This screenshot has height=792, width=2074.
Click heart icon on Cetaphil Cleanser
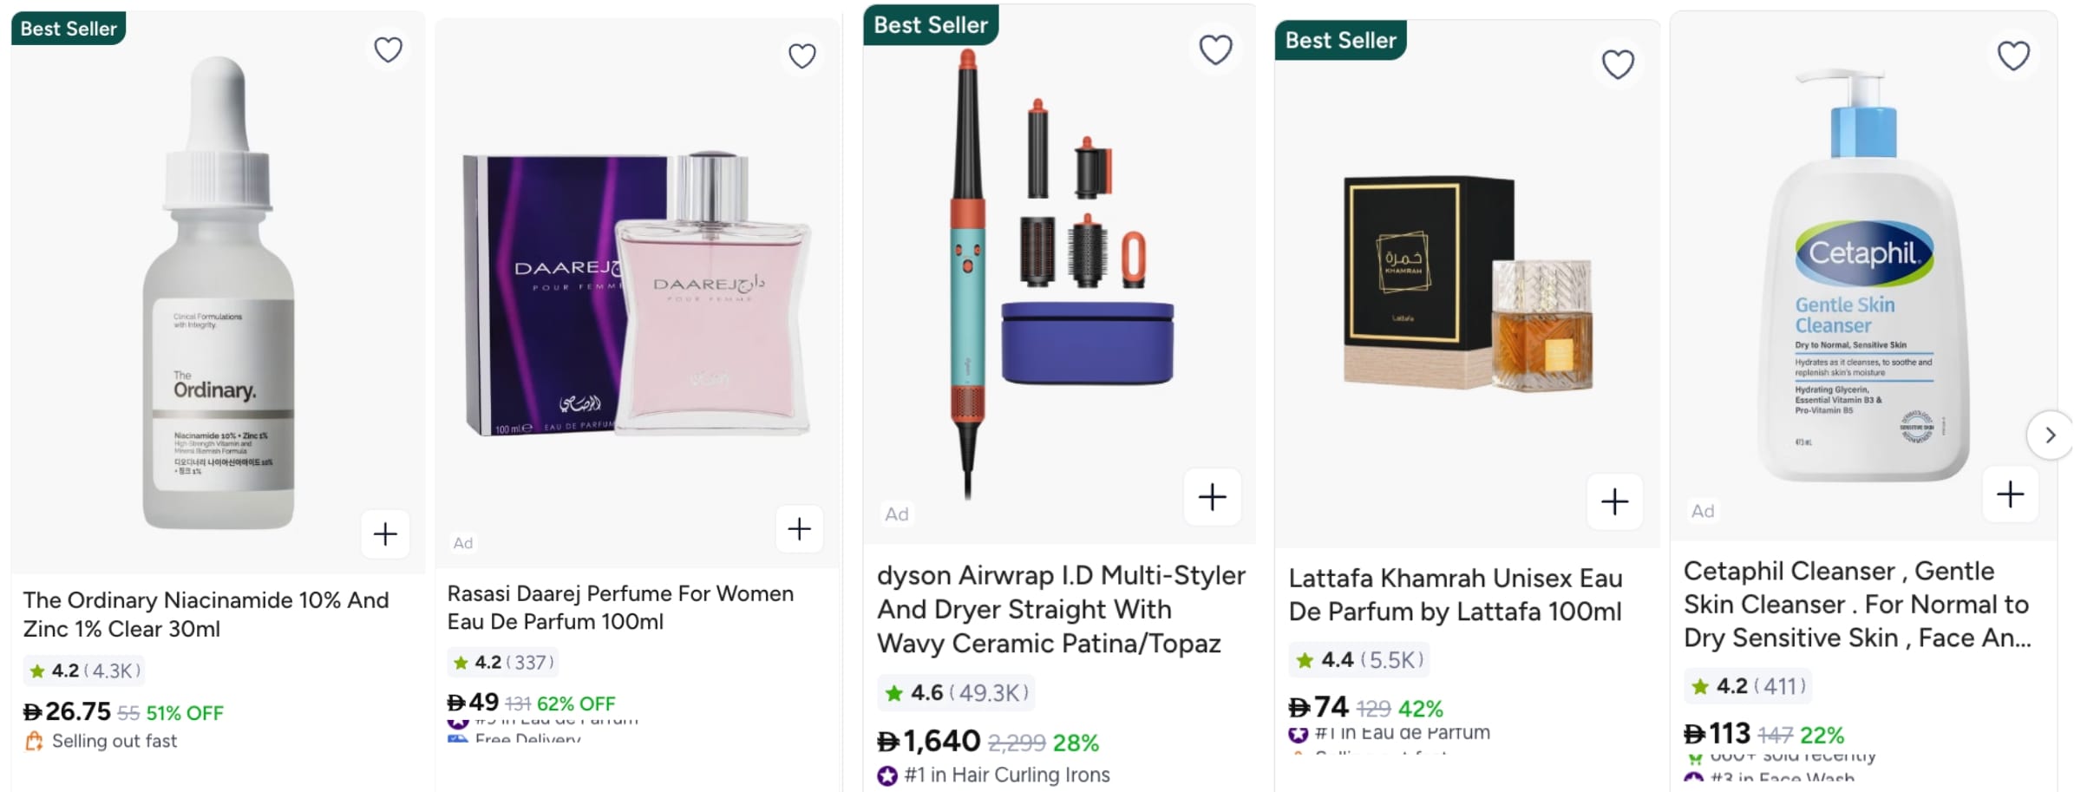tap(2013, 56)
